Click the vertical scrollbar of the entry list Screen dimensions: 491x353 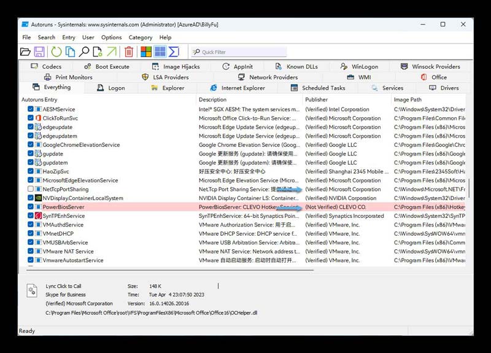[x=469, y=188]
